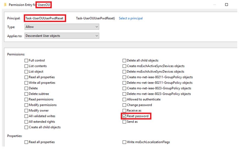Check All validated writes

(26, 116)
